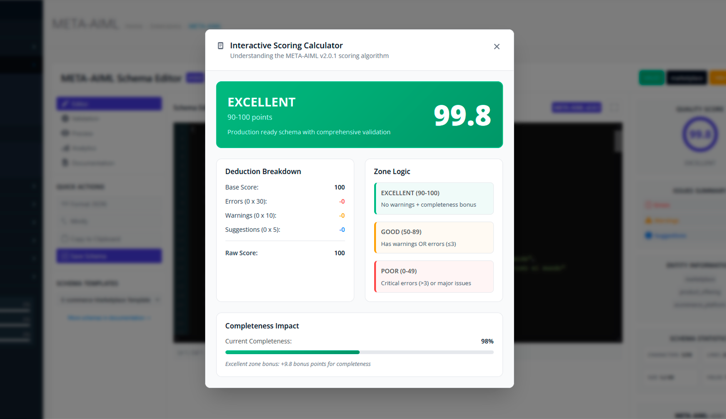Select the POOR (0-49) zone card
This screenshot has height=419, width=726.
(x=434, y=277)
